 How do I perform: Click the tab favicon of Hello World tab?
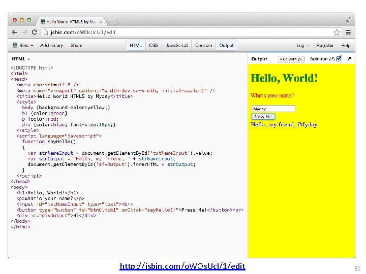click(x=43, y=22)
